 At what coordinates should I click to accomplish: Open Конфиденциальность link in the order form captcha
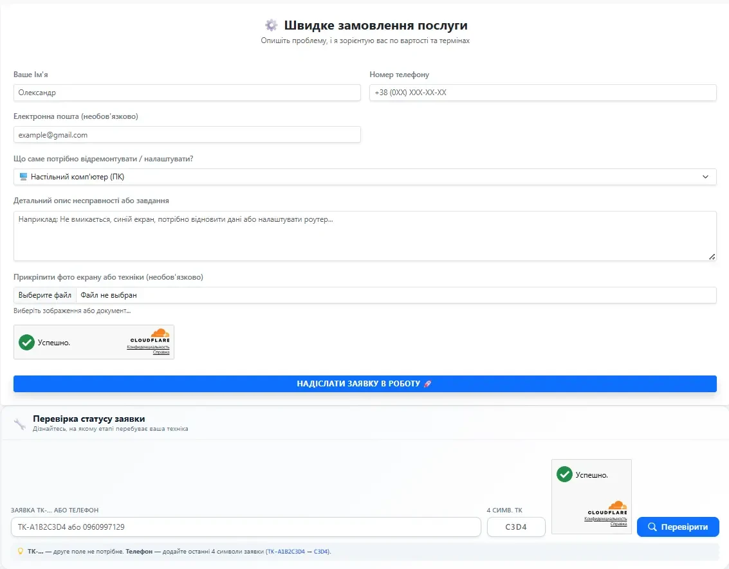[149, 347]
